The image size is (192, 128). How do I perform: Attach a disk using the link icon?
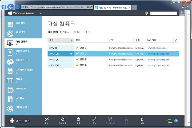point(94,119)
